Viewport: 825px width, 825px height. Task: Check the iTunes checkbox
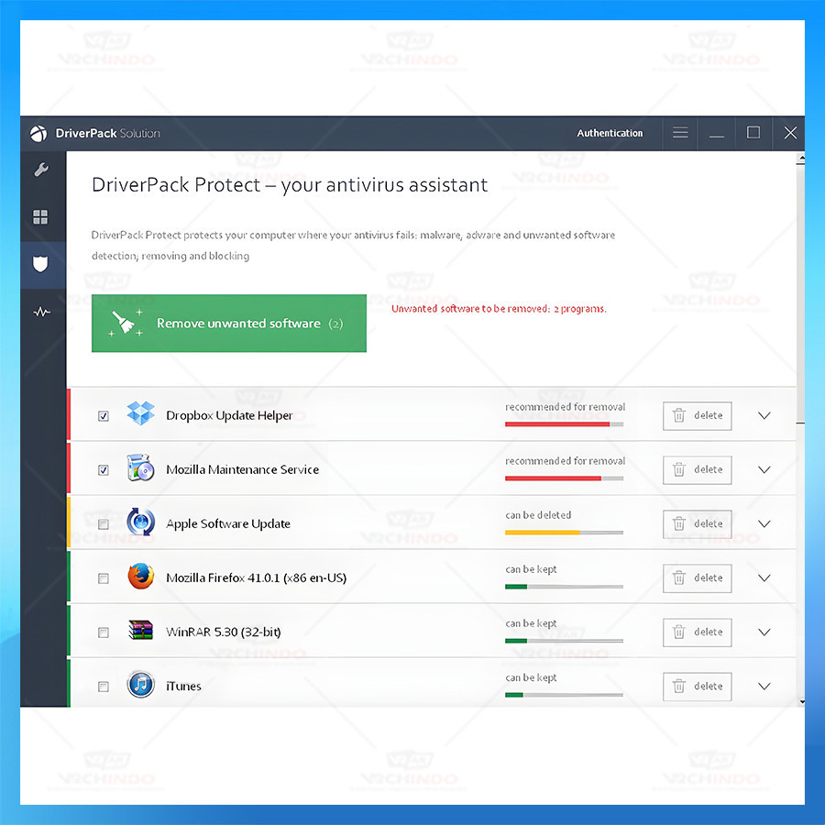click(104, 687)
